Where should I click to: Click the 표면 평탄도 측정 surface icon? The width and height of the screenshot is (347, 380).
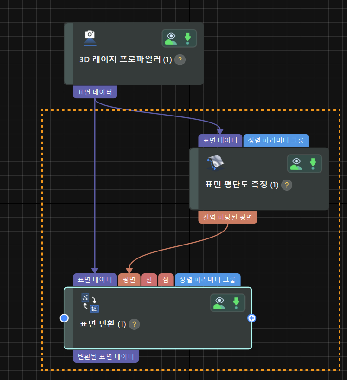click(x=215, y=163)
